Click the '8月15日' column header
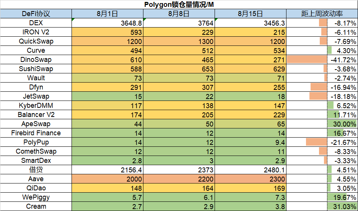 (x=251, y=14)
